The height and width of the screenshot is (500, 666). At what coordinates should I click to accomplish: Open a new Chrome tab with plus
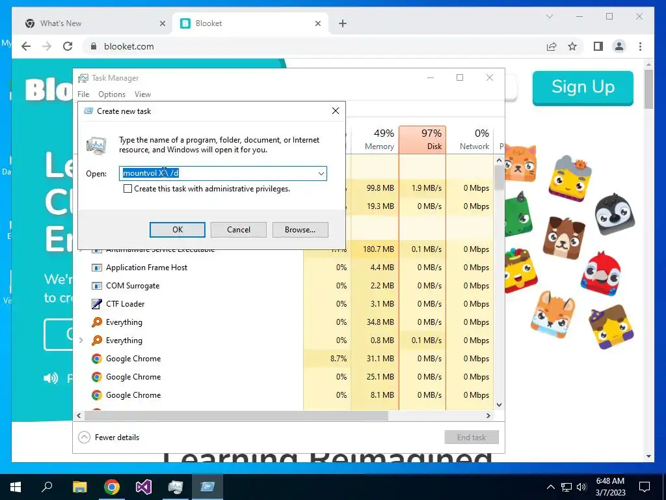tap(343, 23)
